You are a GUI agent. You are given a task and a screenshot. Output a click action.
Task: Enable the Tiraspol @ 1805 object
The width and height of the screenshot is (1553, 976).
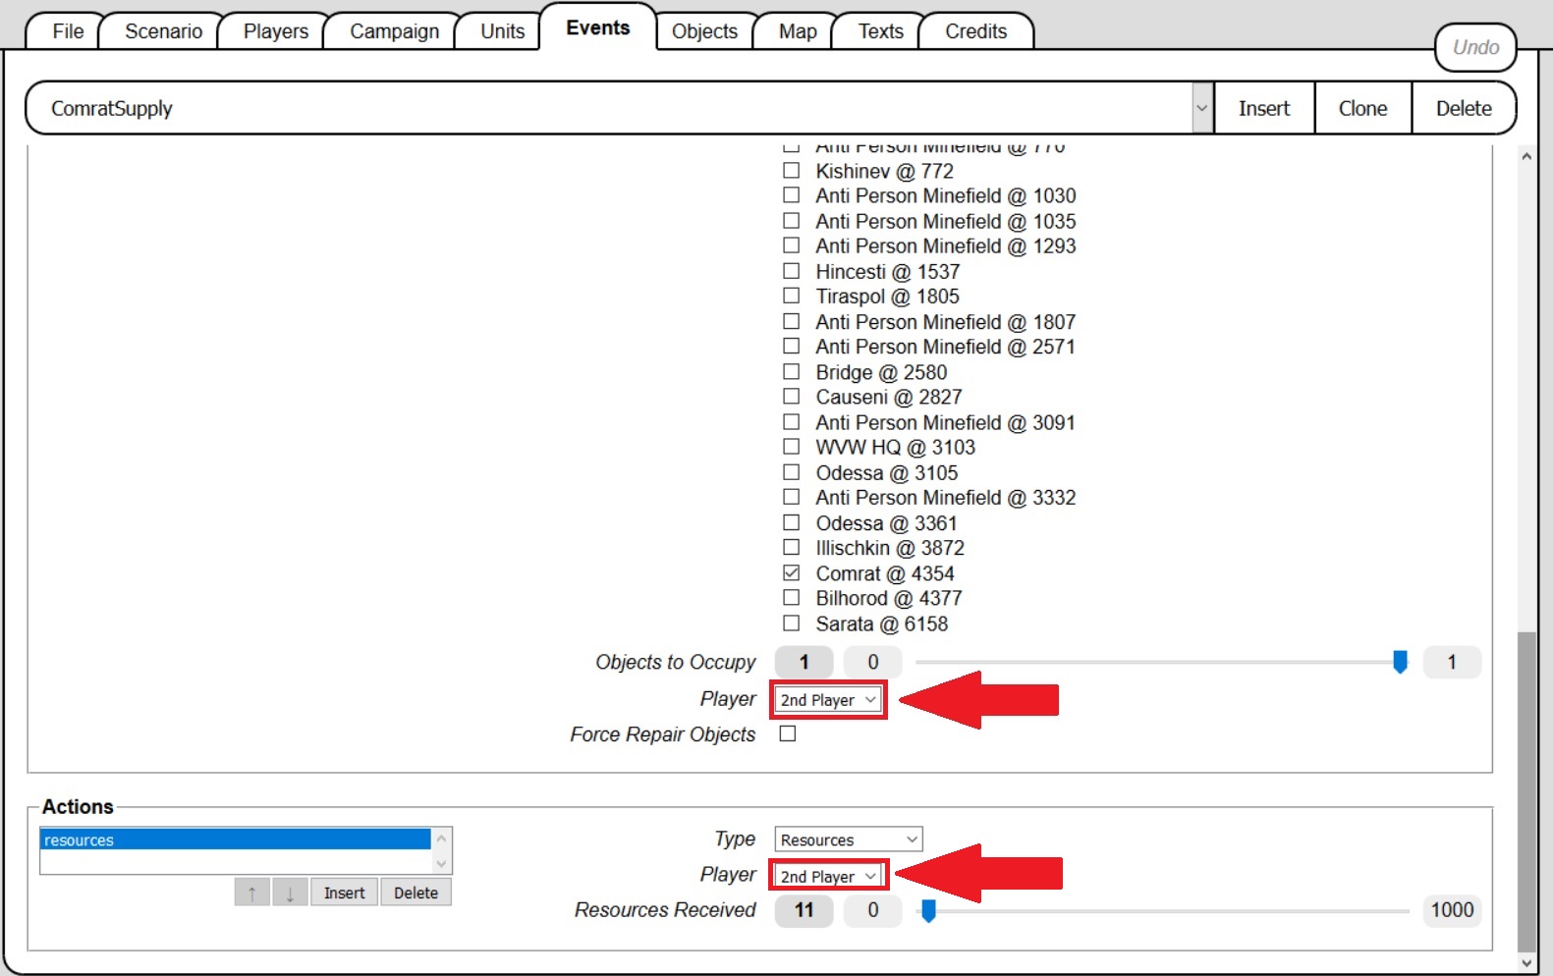[x=791, y=296]
